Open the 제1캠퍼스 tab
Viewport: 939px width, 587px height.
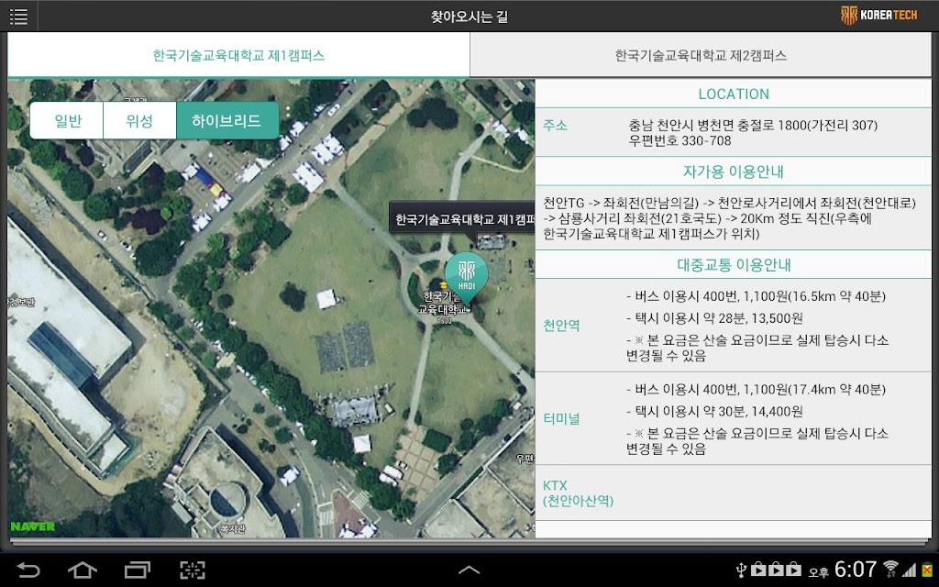coord(238,55)
